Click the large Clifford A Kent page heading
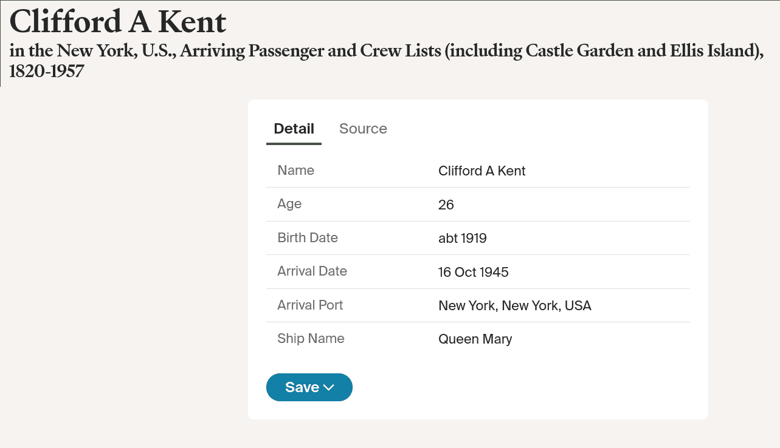Image resolution: width=780 pixels, height=448 pixels. tap(118, 22)
